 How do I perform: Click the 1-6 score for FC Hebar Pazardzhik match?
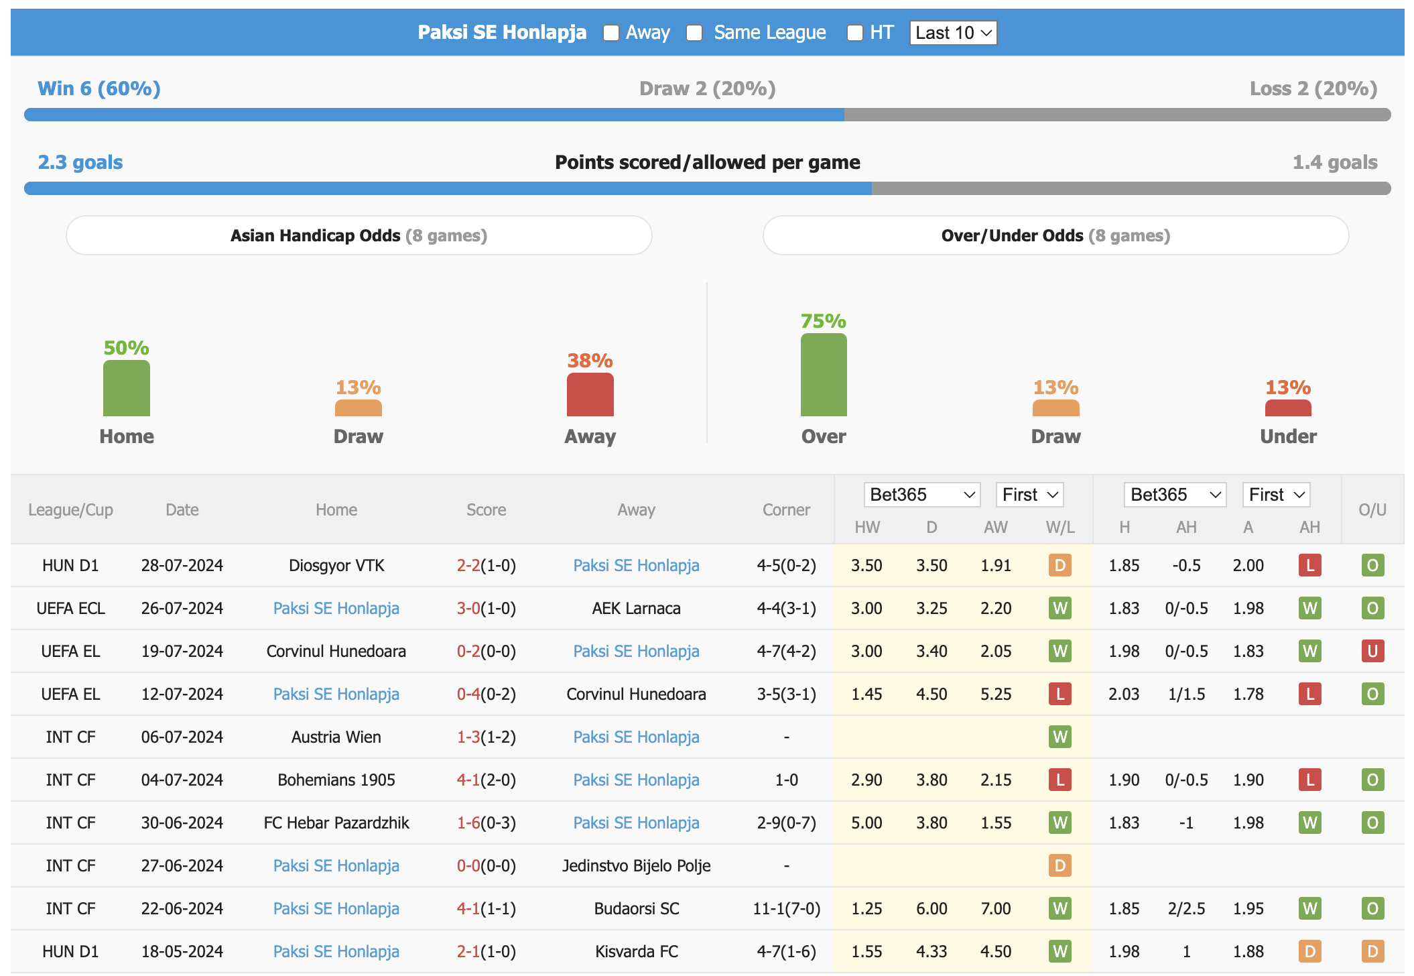coord(468,822)
